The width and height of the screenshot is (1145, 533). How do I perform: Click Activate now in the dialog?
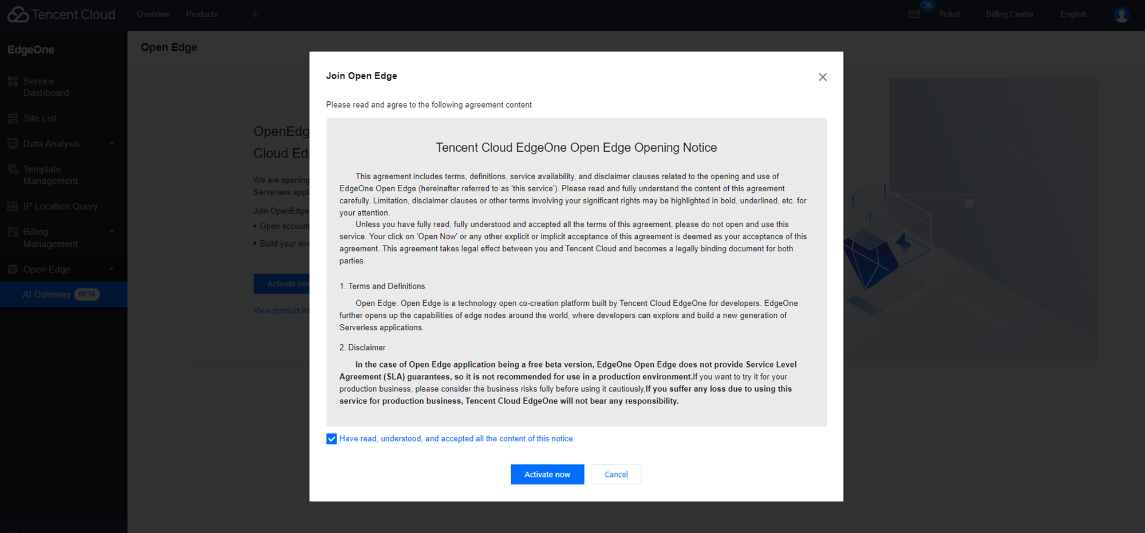coord(547,475)
